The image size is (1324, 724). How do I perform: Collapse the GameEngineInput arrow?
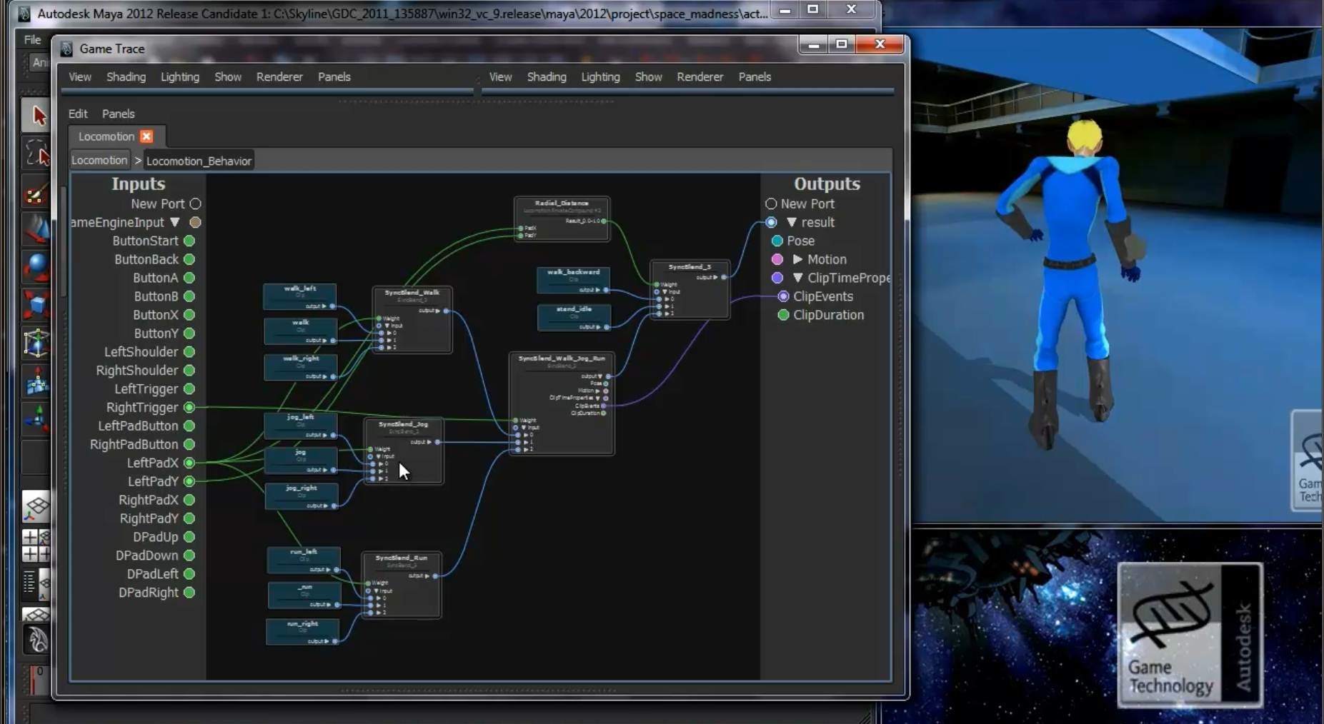click(x=175, y=223)
